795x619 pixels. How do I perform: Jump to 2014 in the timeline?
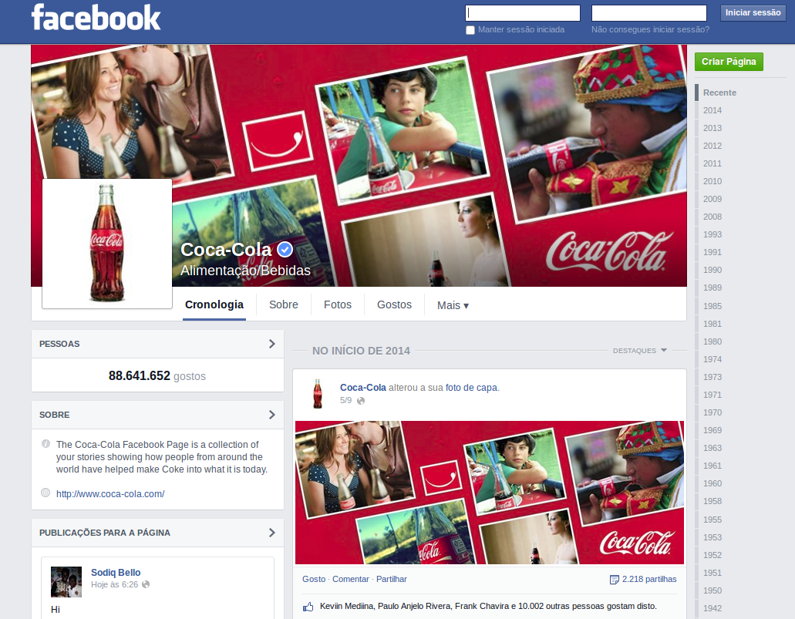pyautogui.click(x=712, y=110)
